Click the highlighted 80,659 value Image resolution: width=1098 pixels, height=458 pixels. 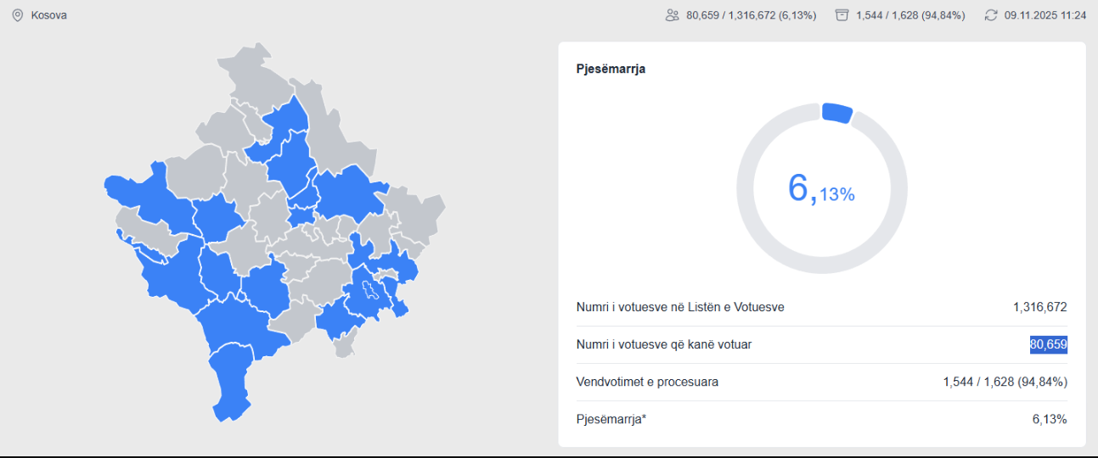1048,344
